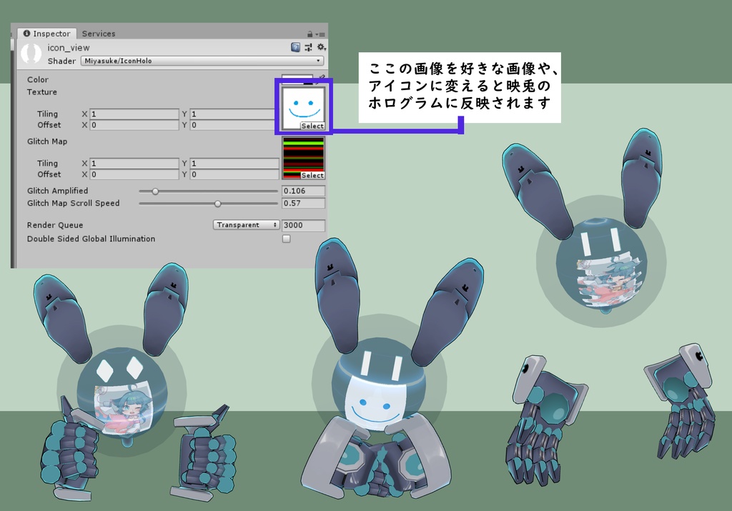Viewport: 732px width, 511px height.
Task: Open the Inspector panel context menu icon
Action: pyautogui.click(x=322, y=34)
